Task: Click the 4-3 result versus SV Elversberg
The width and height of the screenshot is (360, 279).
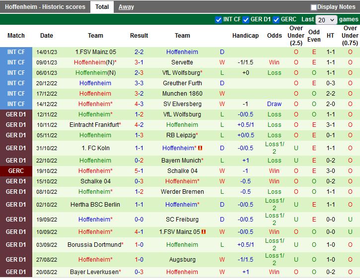Action: pyautogui.click(x=139, y=104)
